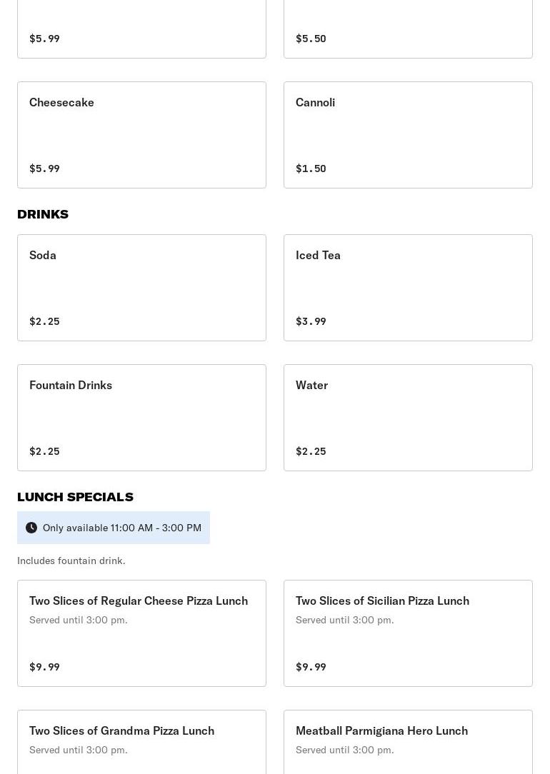The height and width of the screenshot is (774, 550).
Task: Select the Cannoli dessert card
Action: pyautogui.click(x=408, y=135)
